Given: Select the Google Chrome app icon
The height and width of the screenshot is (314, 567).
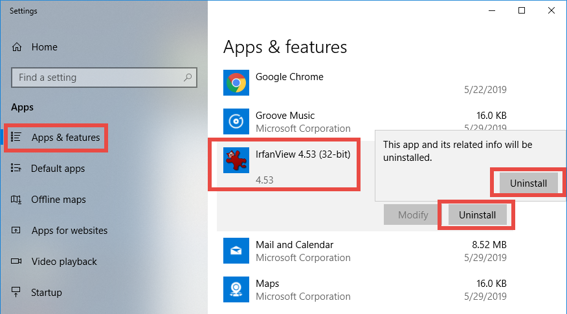Looking at the screenshot, I should tap(236, 83).
